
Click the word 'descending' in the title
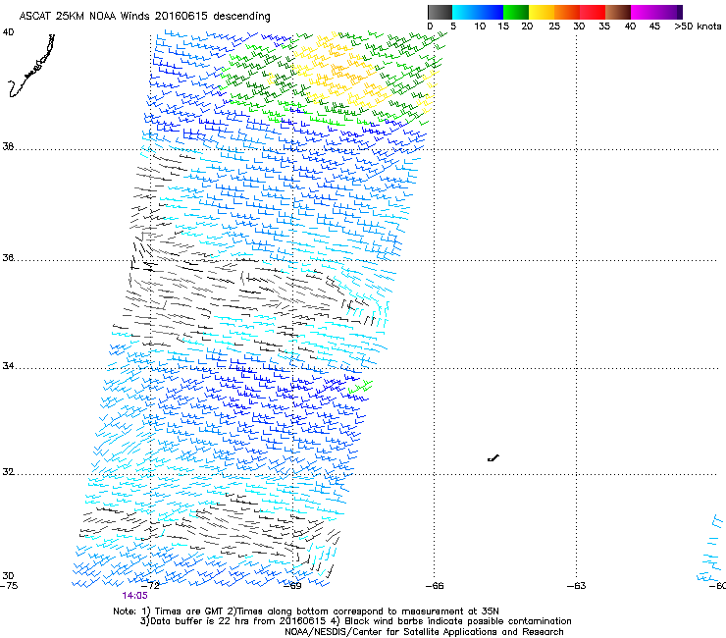click(x=241, y=17)
